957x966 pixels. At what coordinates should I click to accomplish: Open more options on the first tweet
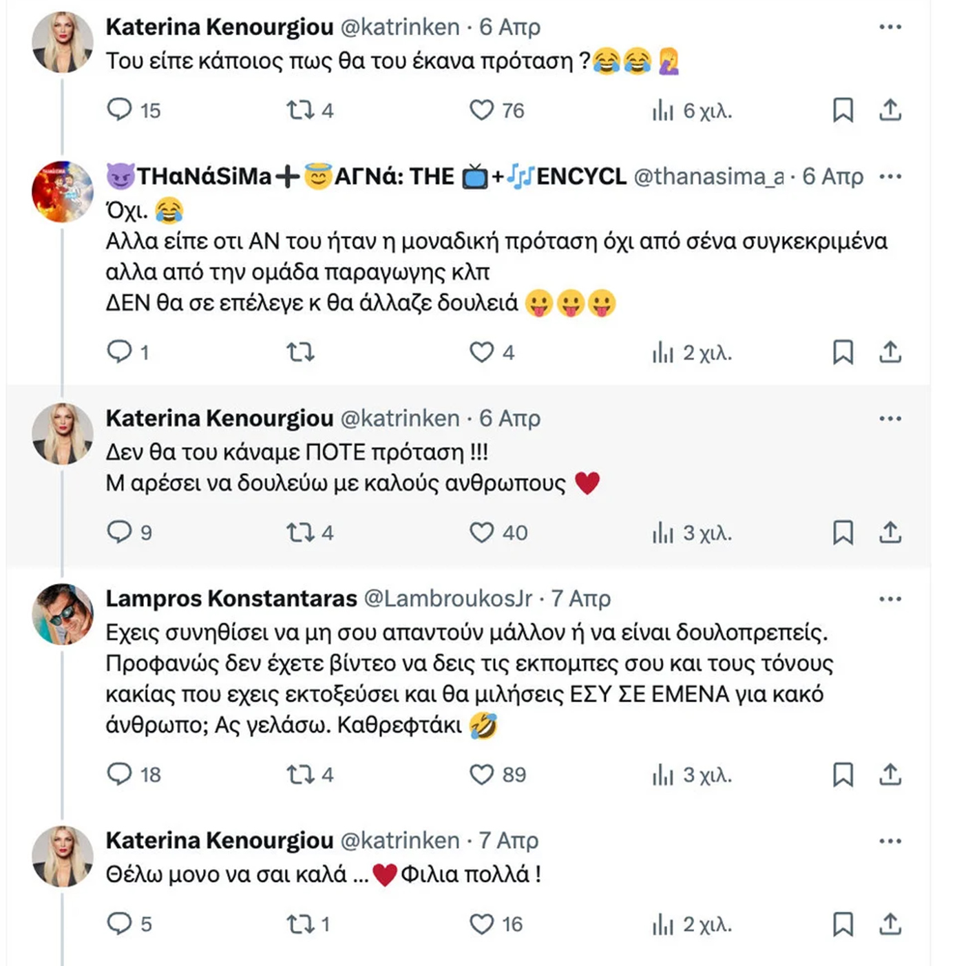coord(890,28)
